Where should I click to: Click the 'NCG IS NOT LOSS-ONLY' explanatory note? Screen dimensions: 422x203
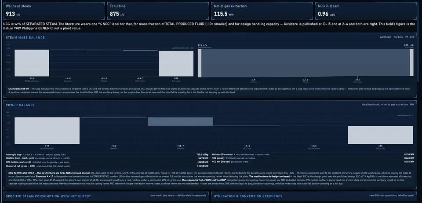(209, 178)
